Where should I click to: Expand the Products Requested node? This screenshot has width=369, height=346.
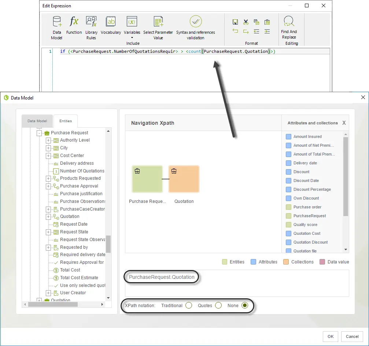click(x=48, y=178)
